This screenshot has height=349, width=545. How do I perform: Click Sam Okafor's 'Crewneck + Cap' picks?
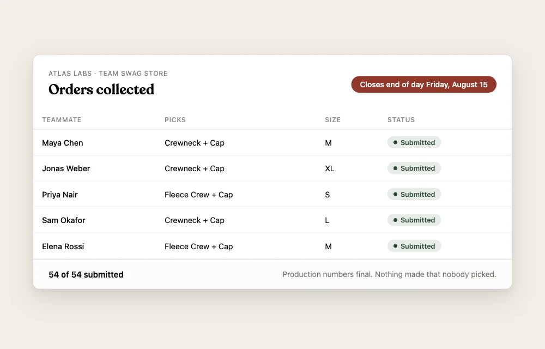pos(195,220)
